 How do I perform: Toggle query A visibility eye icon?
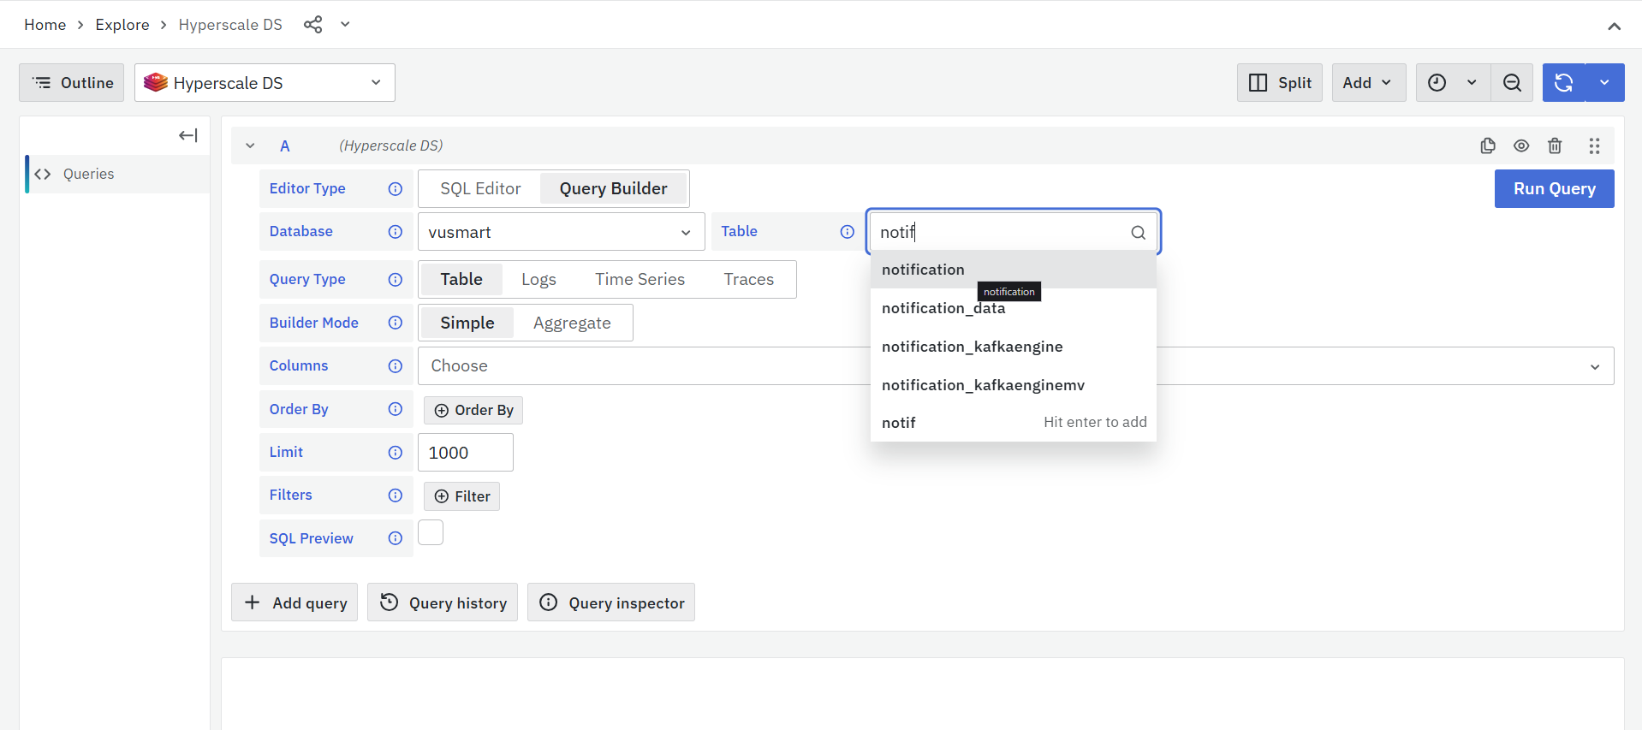coord(1521,145)
